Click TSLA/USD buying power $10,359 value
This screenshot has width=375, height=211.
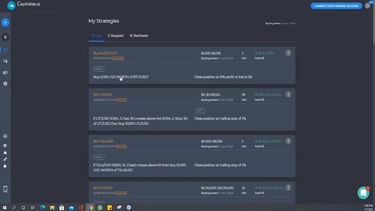point(212,141)
